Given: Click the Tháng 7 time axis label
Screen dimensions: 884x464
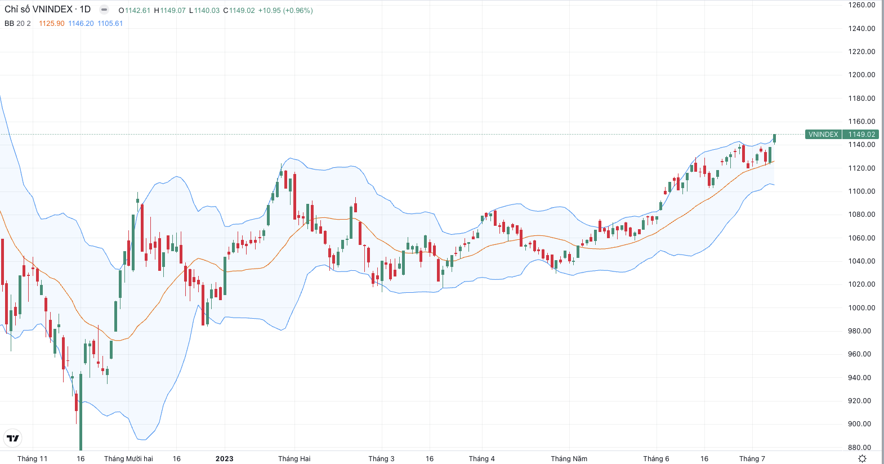Looking at the screenshot, I should click(752, 458).
